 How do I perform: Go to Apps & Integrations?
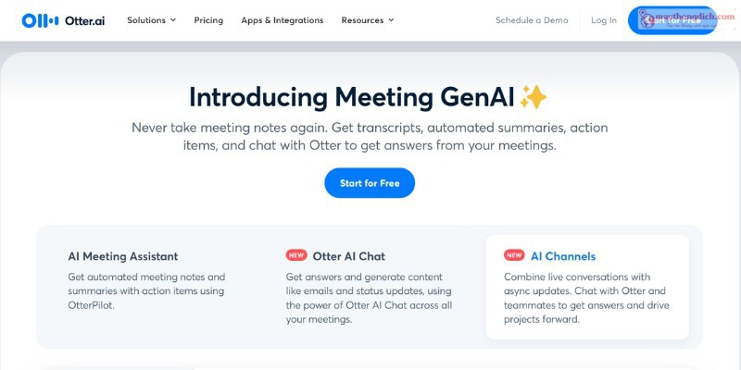click(x=283, y=20)
